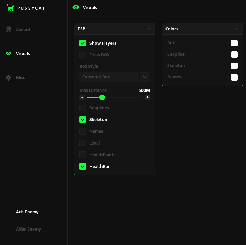Open the Misc tab

click(20, 77)
